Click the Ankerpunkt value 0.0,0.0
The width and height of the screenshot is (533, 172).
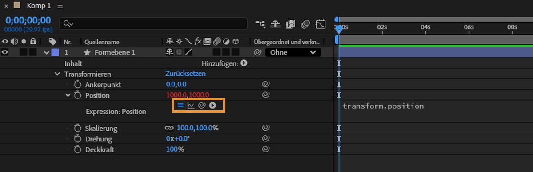pyautogui.click(x=176, y=84)
